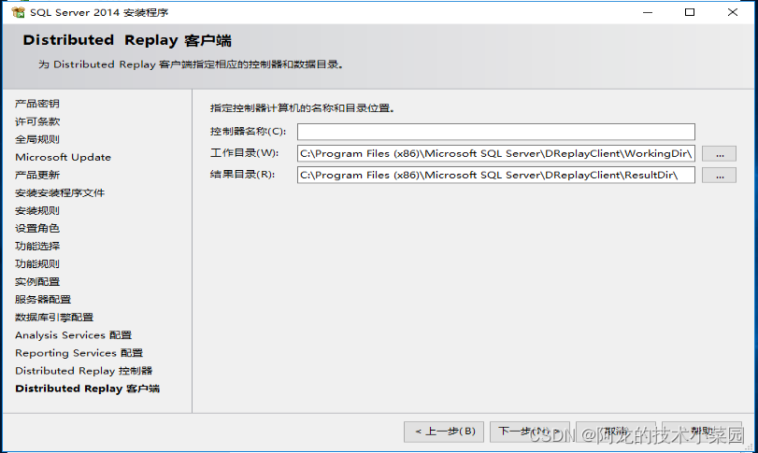This screenshot has width=758, height=453.
Task: Select Analysis Services 配置 step
Action: pyautogui.click(x=74, y=335)
